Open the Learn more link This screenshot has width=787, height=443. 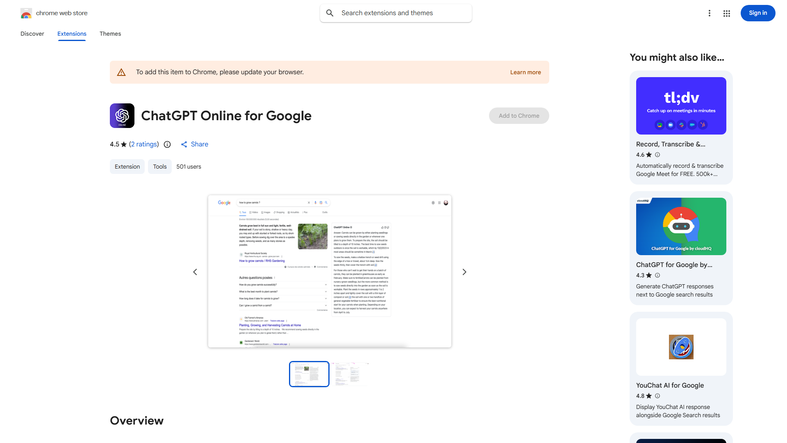[x=525, y=72]
